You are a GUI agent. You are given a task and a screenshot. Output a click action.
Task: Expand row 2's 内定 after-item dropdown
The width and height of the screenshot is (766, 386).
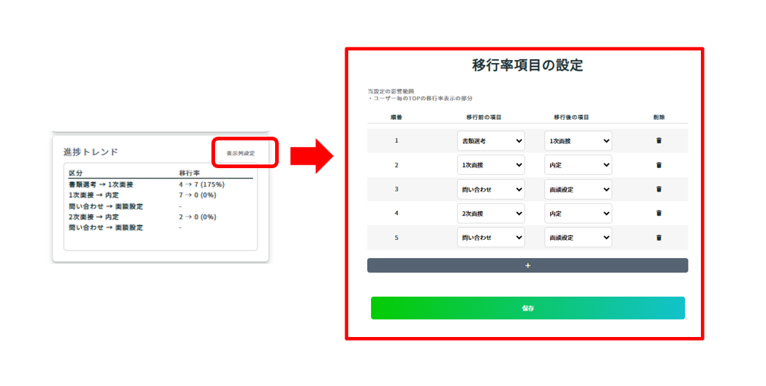[x=578, y=165]
